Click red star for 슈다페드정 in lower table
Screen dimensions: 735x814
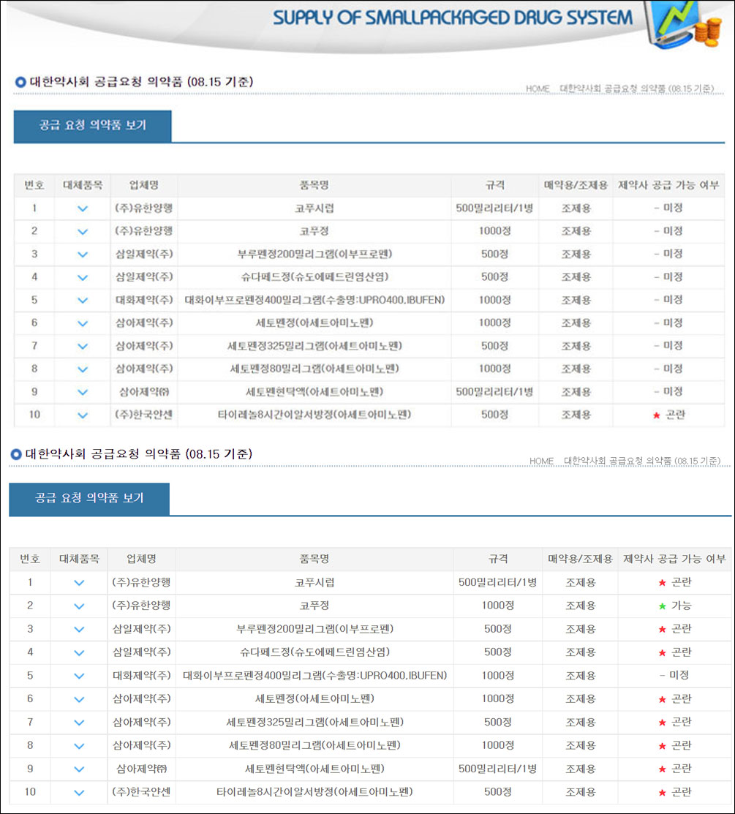click(663, 653)
